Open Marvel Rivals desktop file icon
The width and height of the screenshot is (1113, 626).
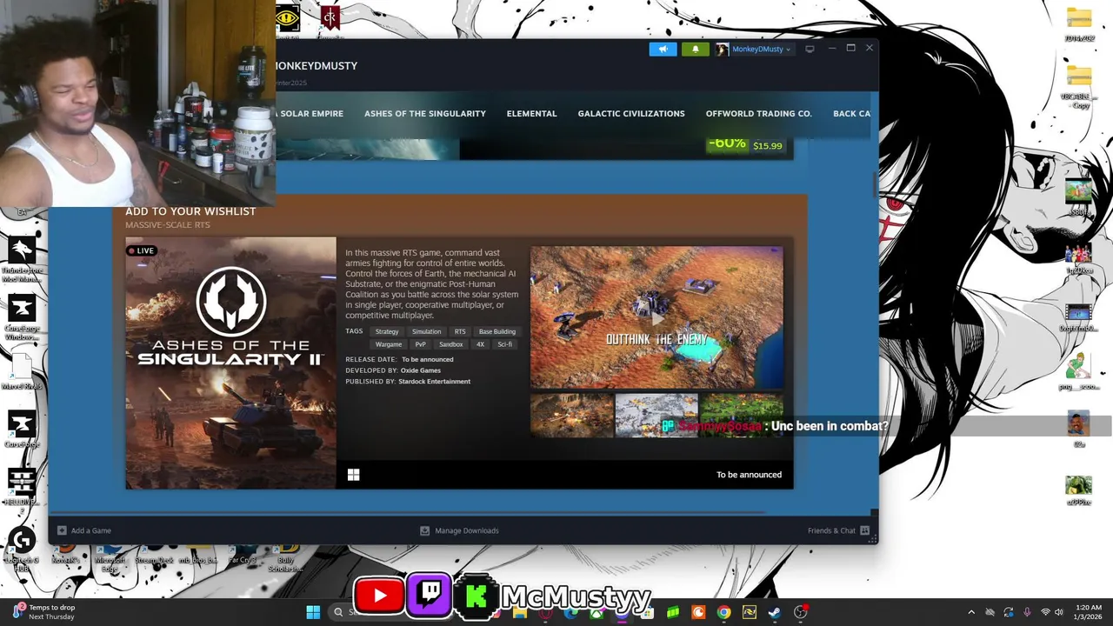click(22, 370)
